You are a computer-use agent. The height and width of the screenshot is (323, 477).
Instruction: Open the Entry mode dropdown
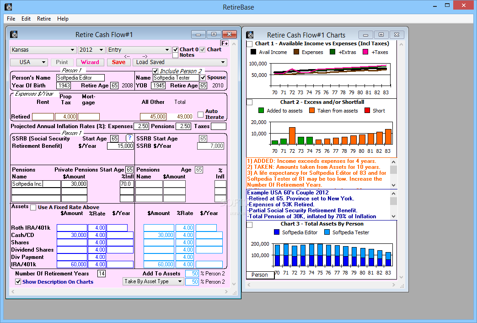[x=139, y=49]
